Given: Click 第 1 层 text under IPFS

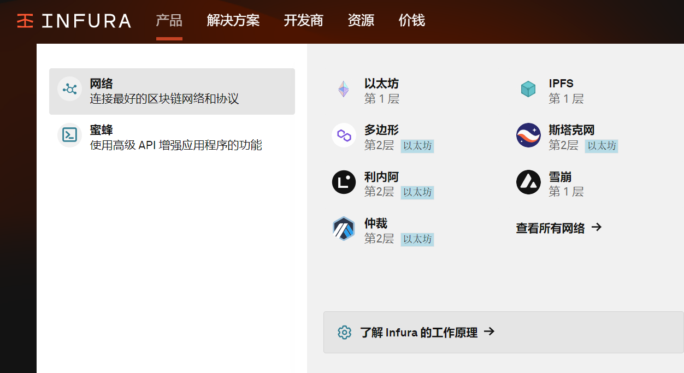Looking at the screenshot, I should coord(567,99).
